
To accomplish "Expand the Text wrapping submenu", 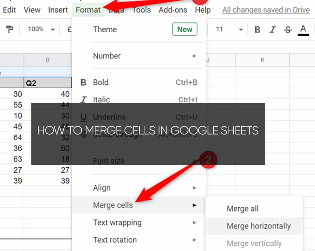I will [139, 222].
